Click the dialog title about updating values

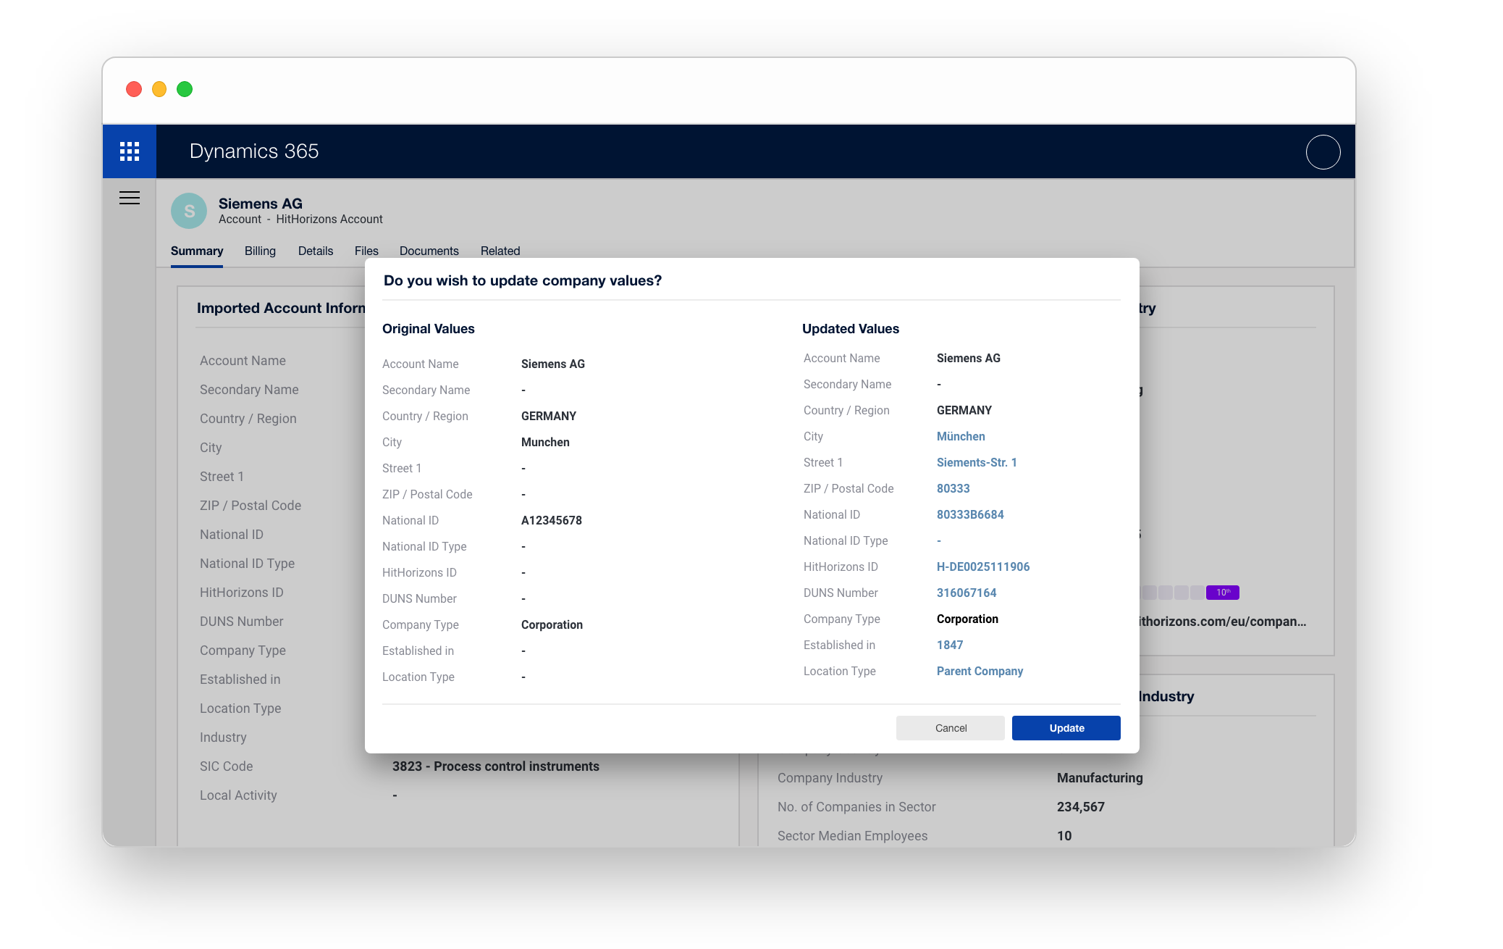(x=523, y=280)
